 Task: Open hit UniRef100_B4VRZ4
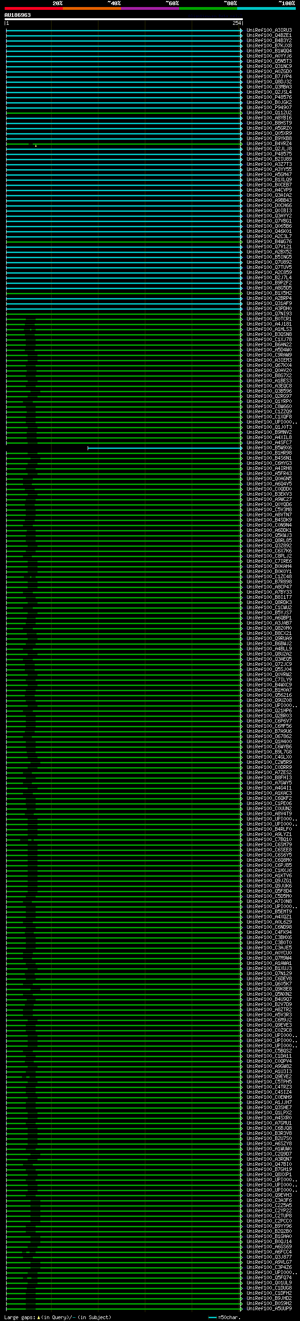pos(269,143)
